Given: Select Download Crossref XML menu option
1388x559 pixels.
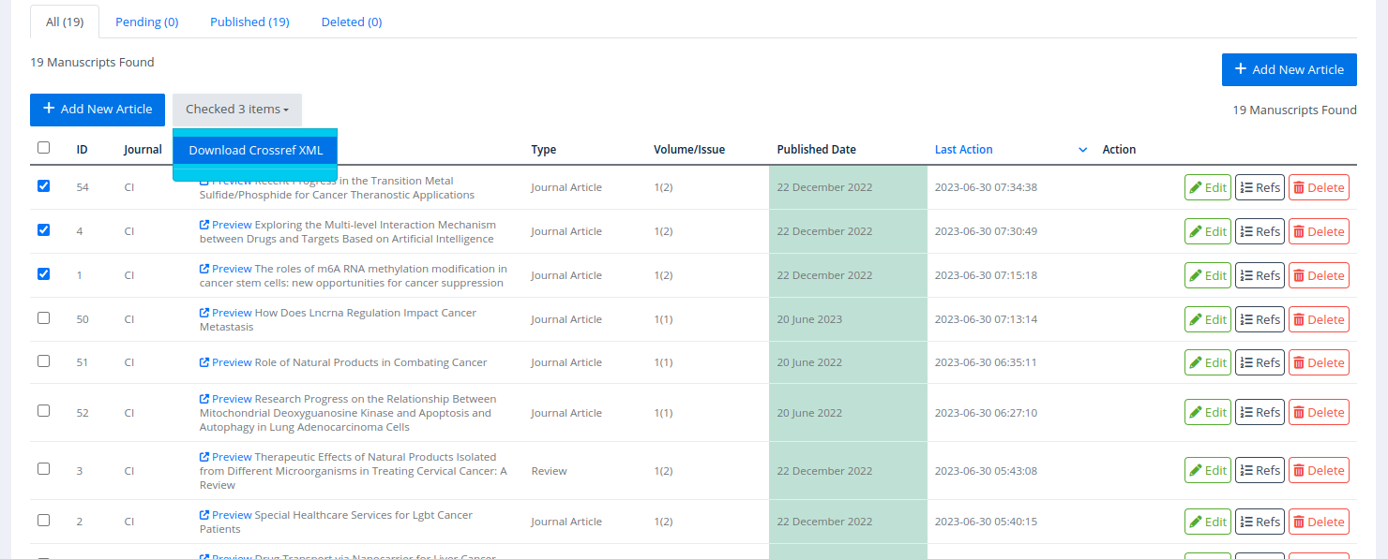Looking at the screenshot, I should 255,150.
